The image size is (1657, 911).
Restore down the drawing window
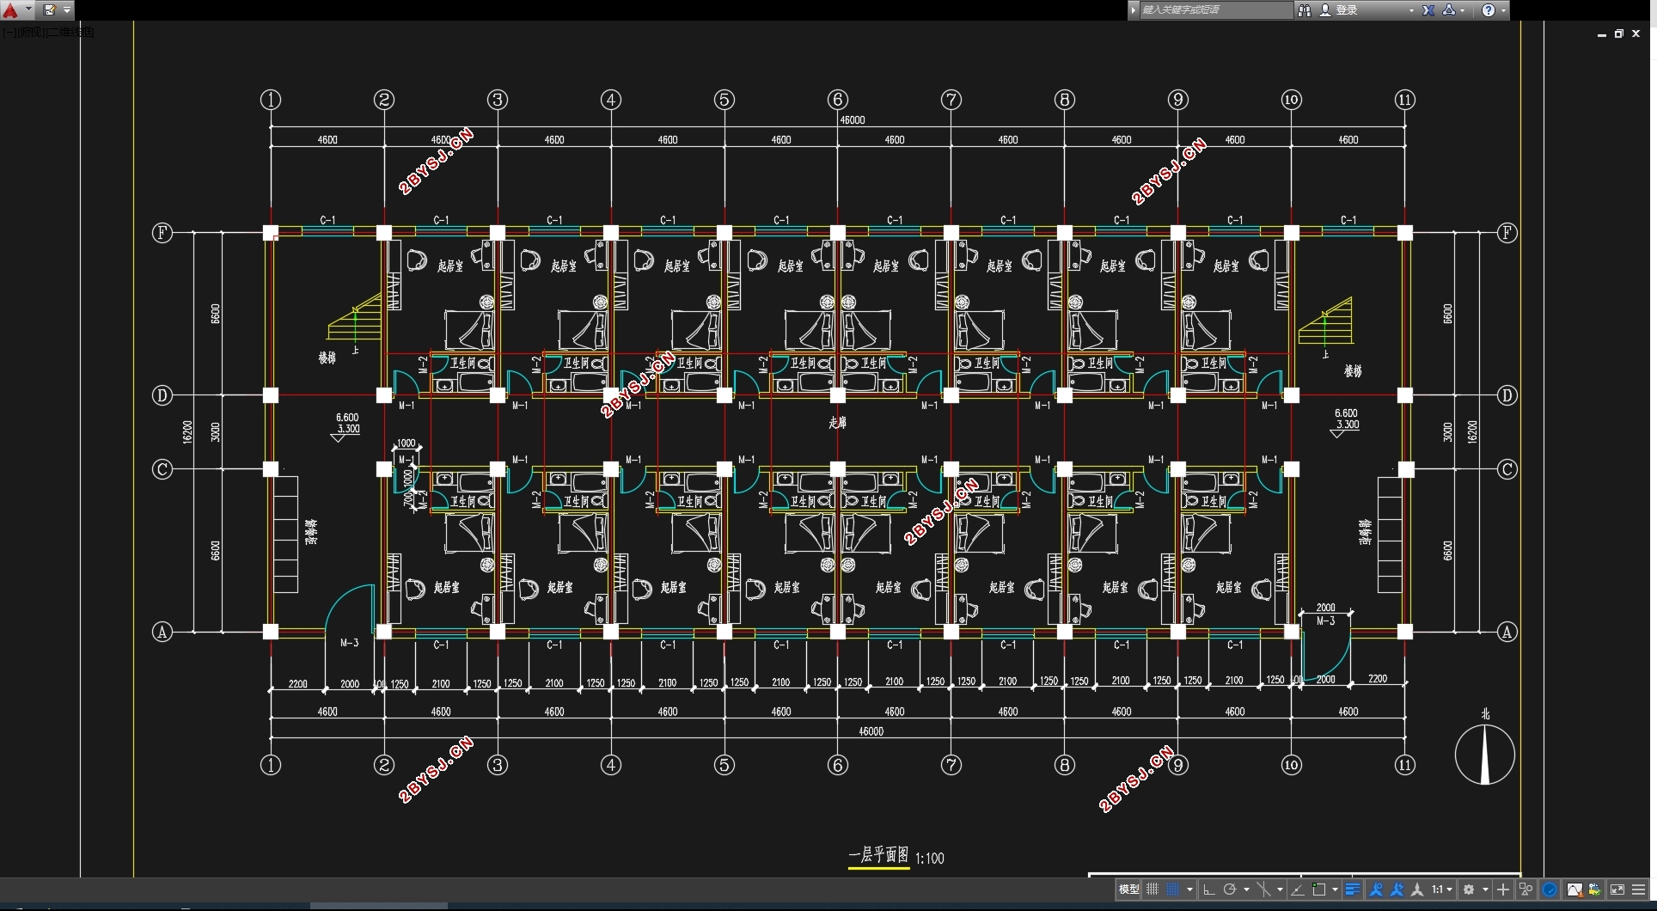(x=1618, y=34)
